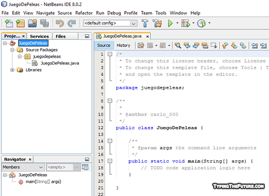Screen dimensions: 269x196
Task: Minimize the Navigator panel
Action: point(87,159)
